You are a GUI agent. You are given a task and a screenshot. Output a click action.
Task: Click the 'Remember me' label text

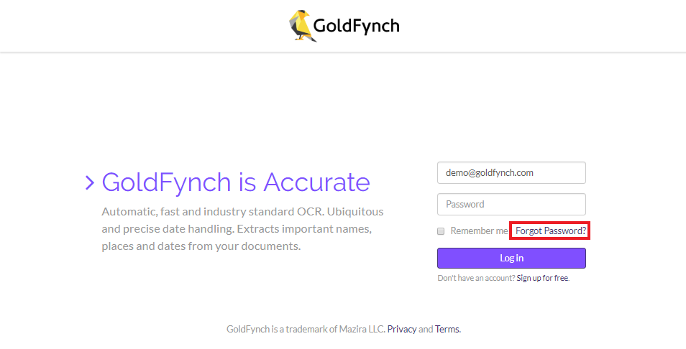pos(479,231)
